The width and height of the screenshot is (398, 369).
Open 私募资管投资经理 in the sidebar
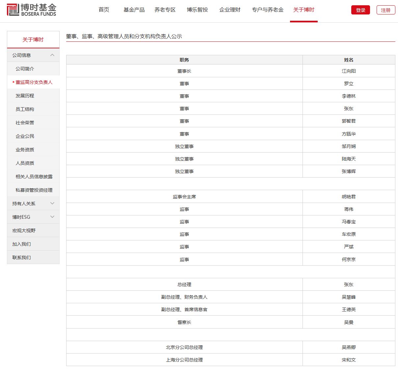[34, 190]
